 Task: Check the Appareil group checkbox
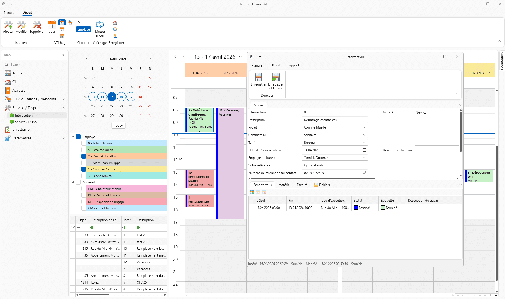(78, 182)
